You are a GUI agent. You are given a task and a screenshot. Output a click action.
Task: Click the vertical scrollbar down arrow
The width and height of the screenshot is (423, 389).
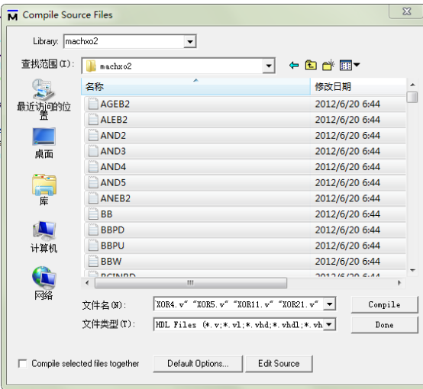point(412,270)
